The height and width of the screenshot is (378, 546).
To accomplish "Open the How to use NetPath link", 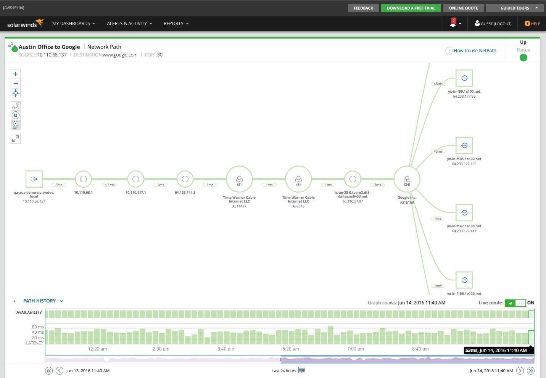I will tap(475, 51).
